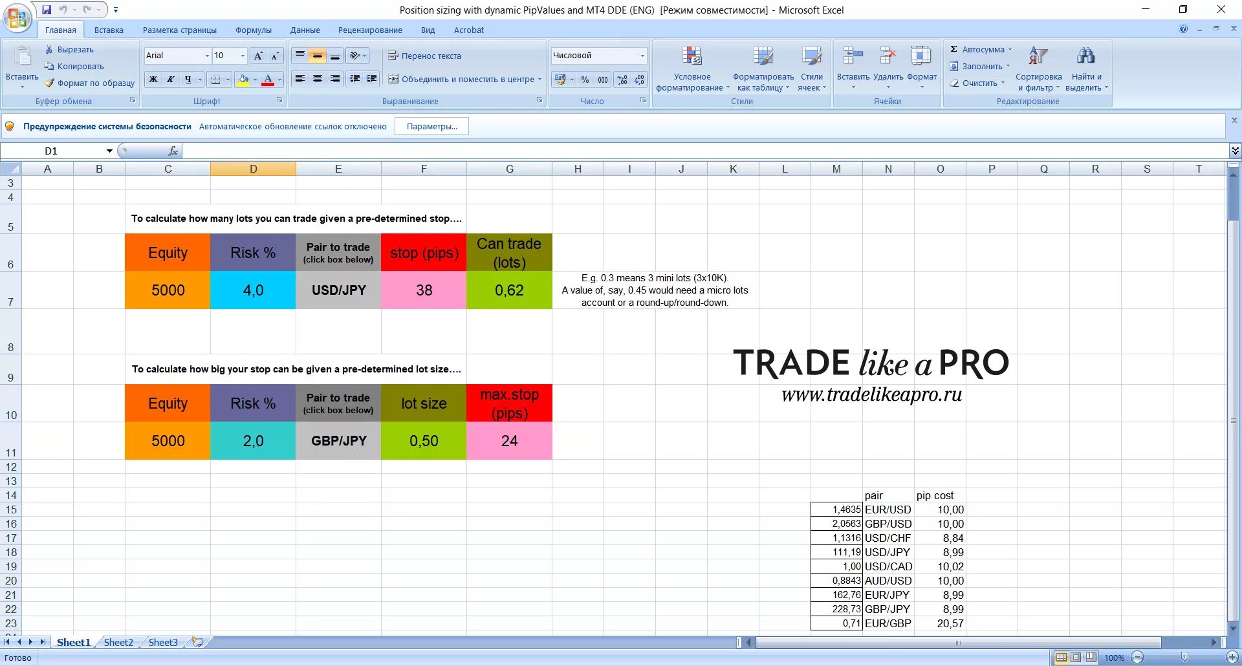Image resolution: width=1242 pixels, height=666 pixels.
Task: Open Conditional Formatting (Условное форматирование)
Action: pos(692,69)
